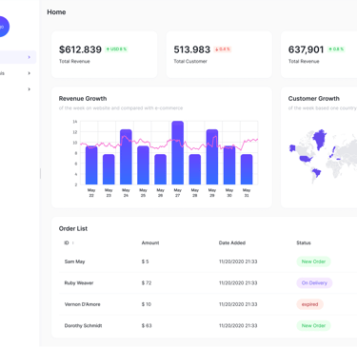Open the Sam May order row
The height and width of the screenshot is (348, 357).
click(208, 261)
